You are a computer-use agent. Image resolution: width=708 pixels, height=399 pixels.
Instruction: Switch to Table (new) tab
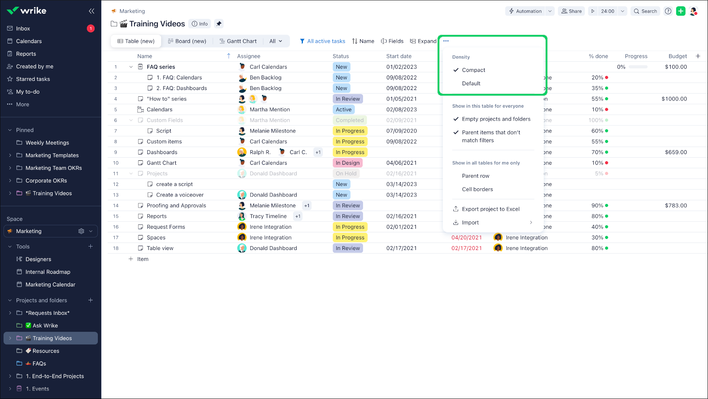coord(136,41)
